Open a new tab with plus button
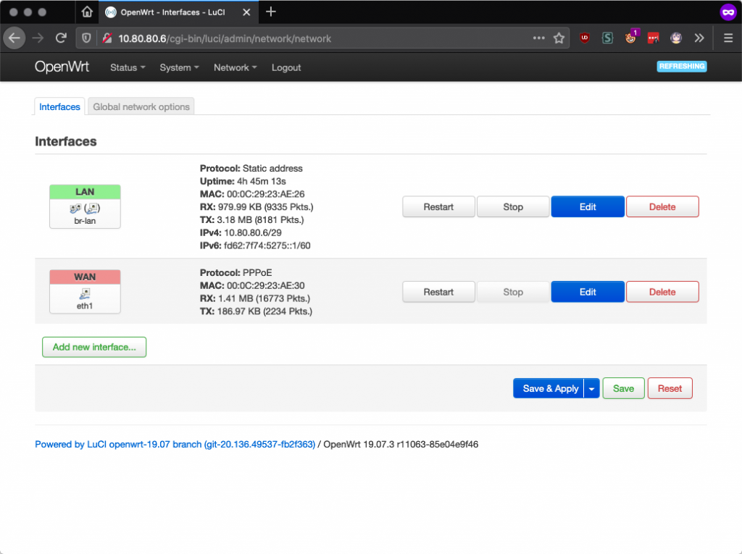Viewport: 742px width, 554px height. coord(271,12)
